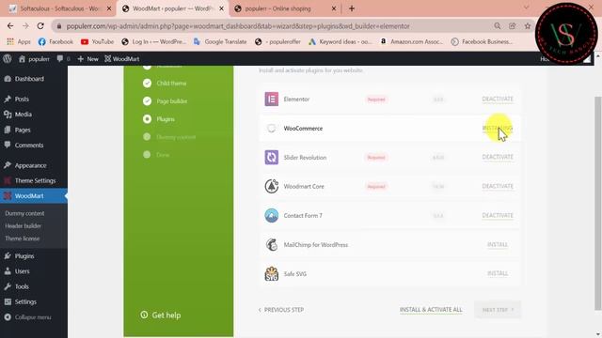
Task: Open the Facebook bookmark
Action: tap(55, 41)
